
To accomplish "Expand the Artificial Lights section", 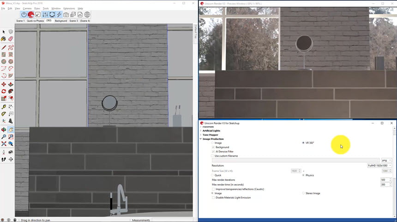I will (x=200, y=131).
